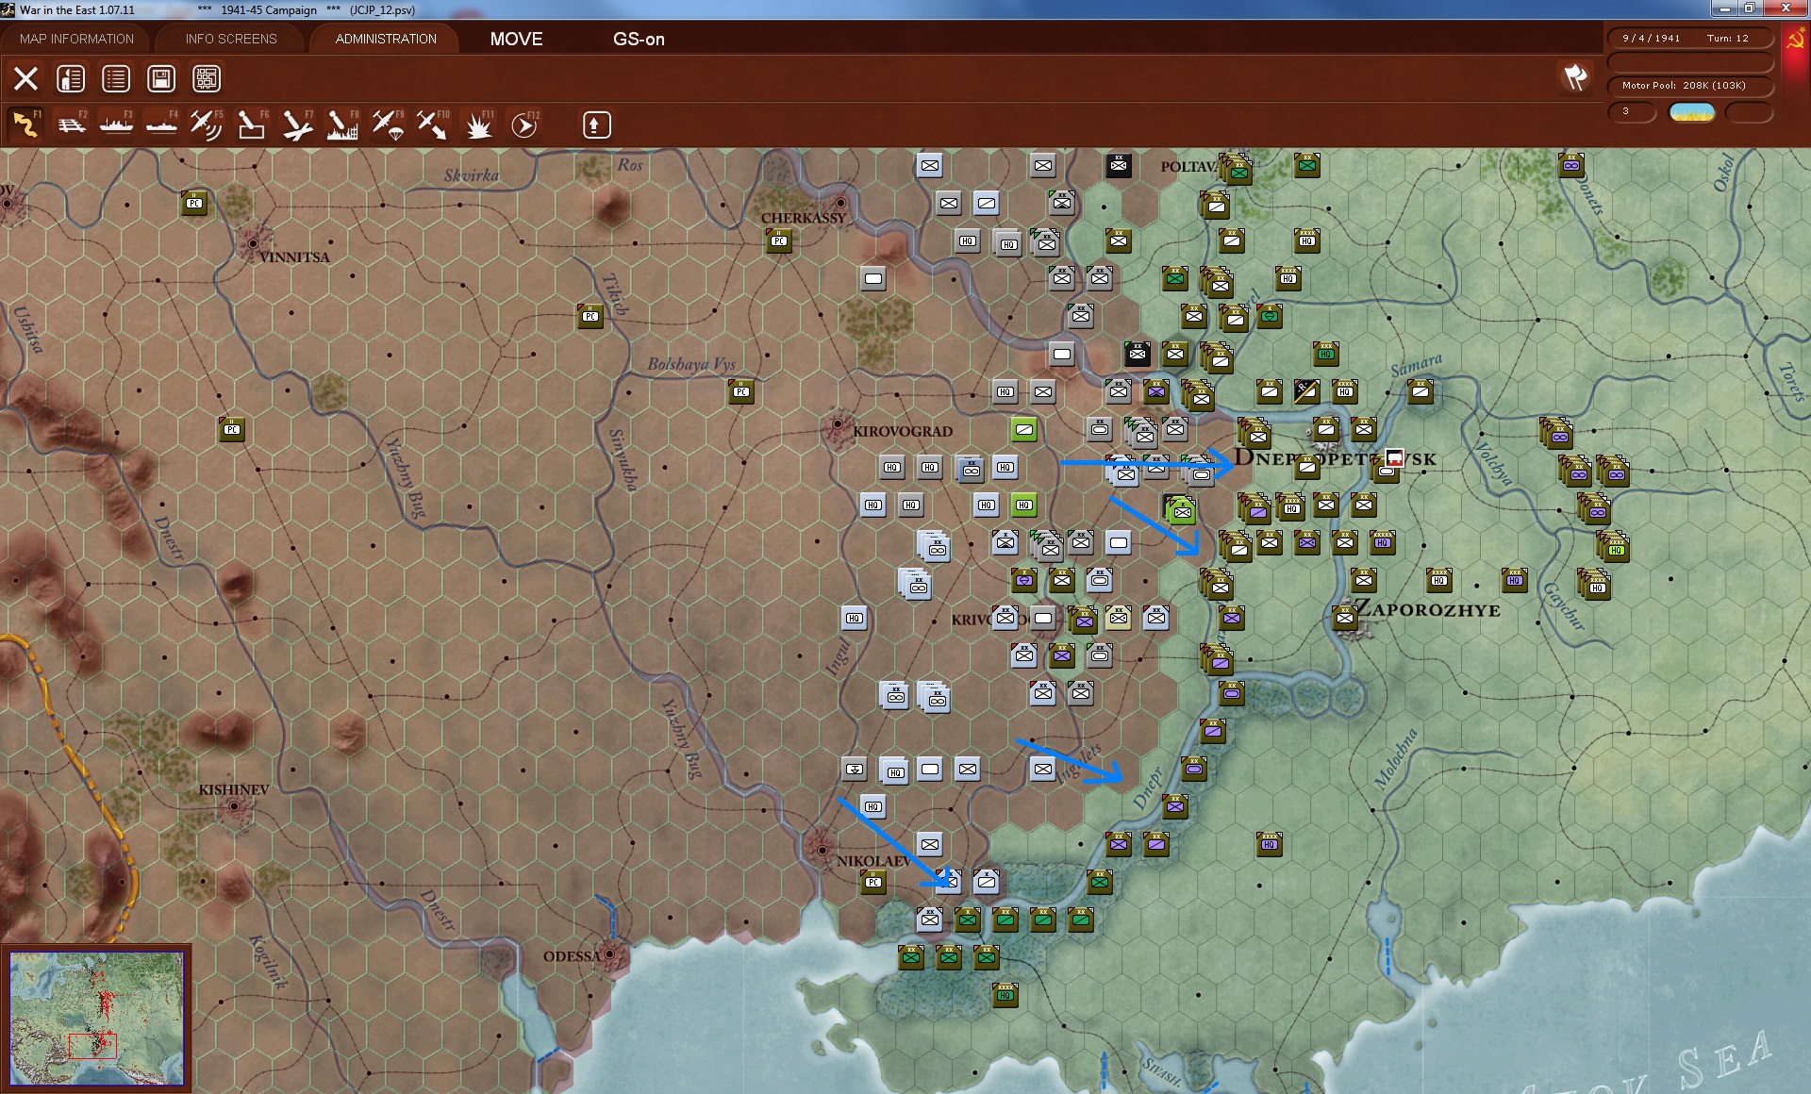
Task: Click the floppy disk save game icon
Action: coord(161,78)
